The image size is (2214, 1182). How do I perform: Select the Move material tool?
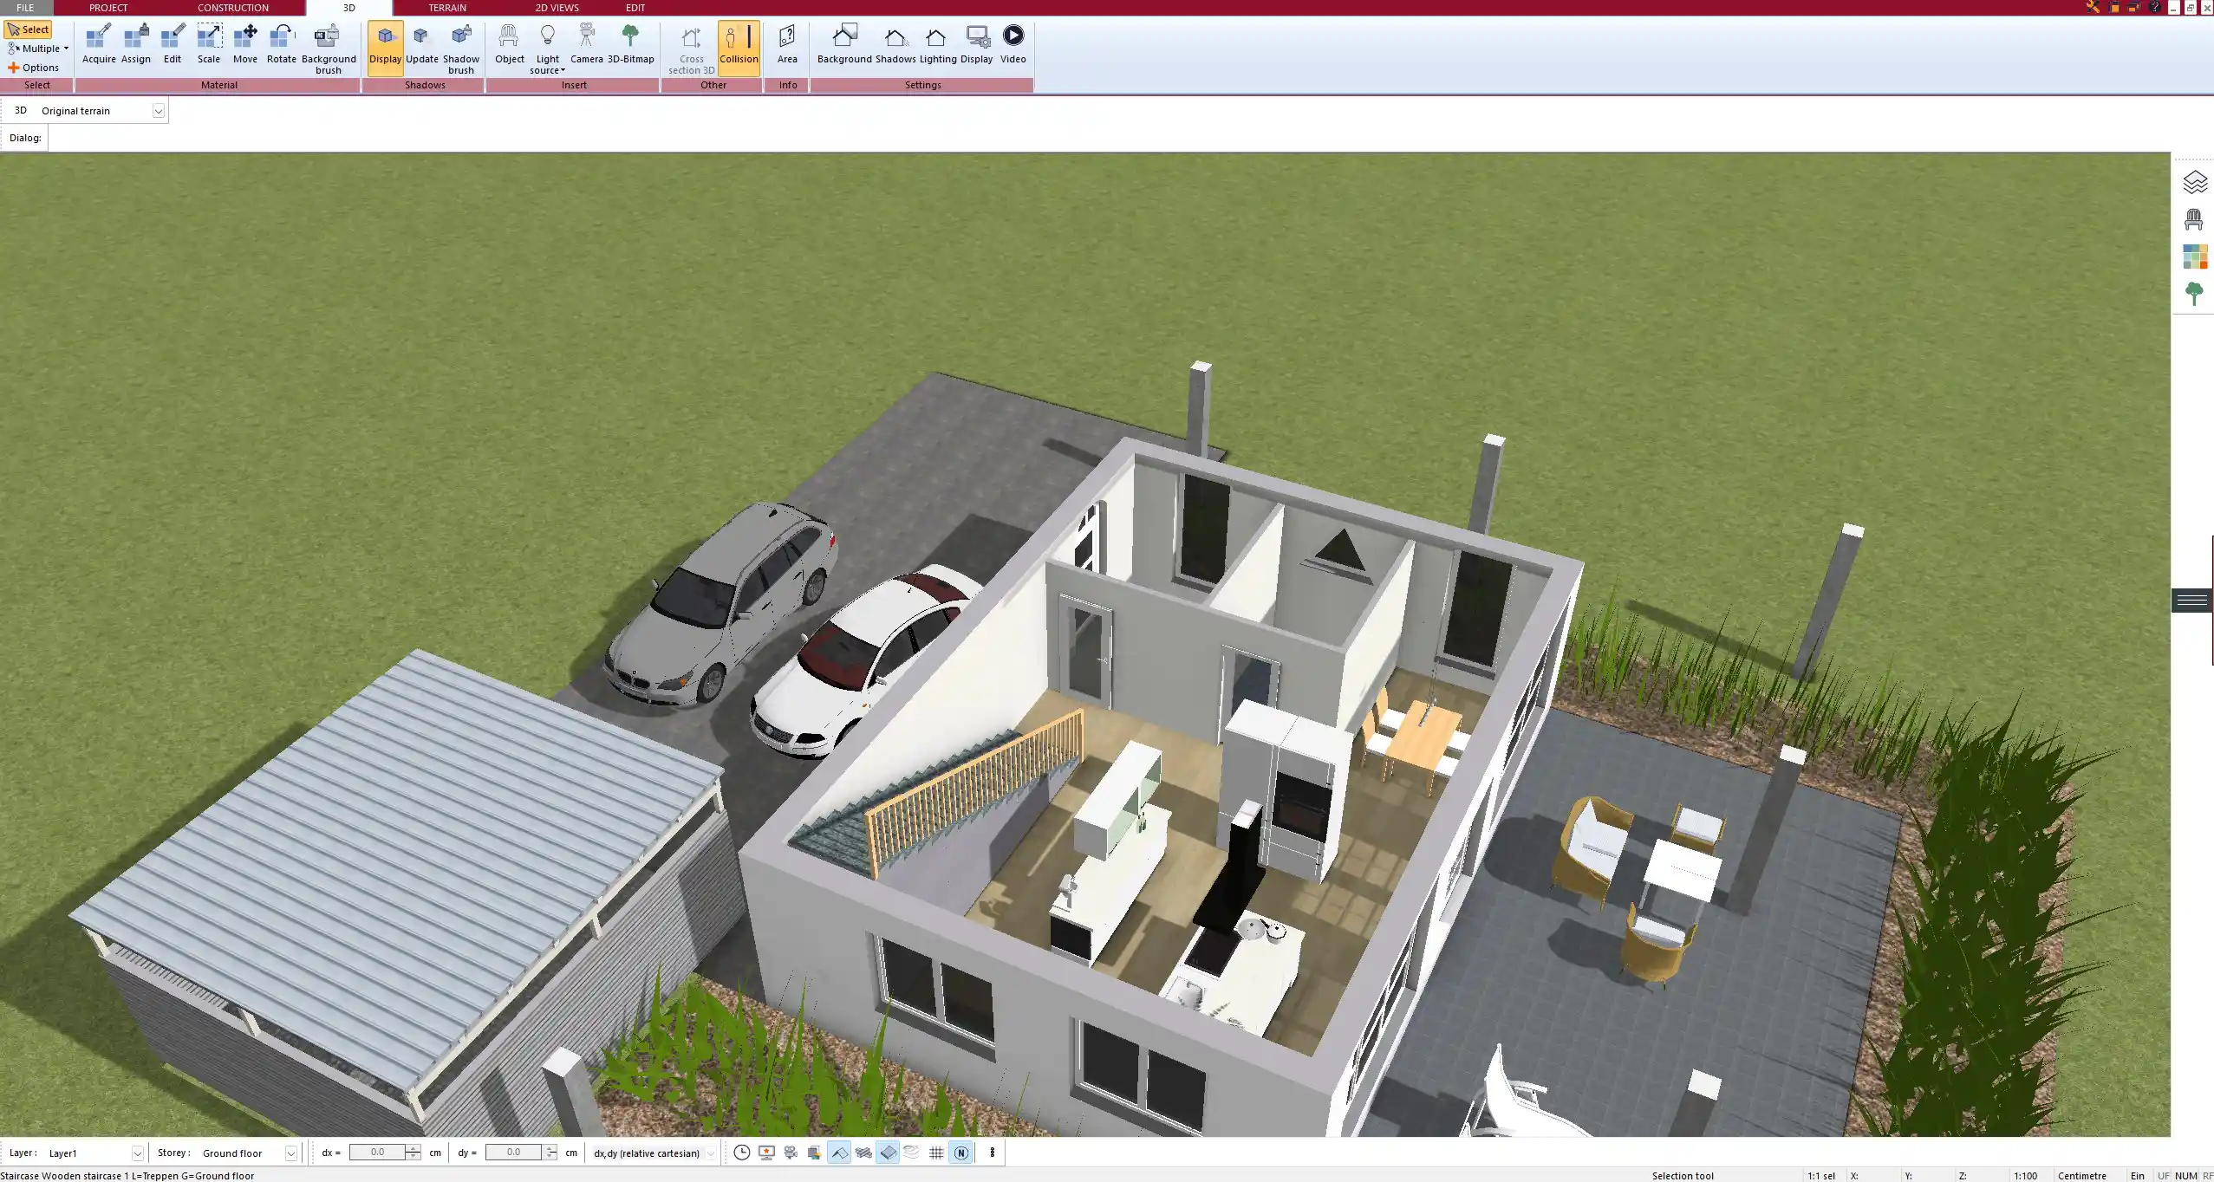click(x=245, y=45)
